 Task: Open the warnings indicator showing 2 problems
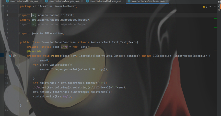coord(205,7)
